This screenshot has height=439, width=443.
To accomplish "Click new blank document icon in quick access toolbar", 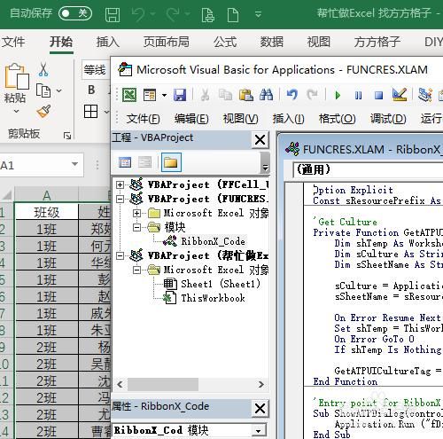I will pyautogui.click(x=233, y=15).
